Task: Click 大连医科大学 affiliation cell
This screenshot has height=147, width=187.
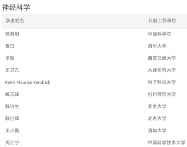Action: pos(162,70)
